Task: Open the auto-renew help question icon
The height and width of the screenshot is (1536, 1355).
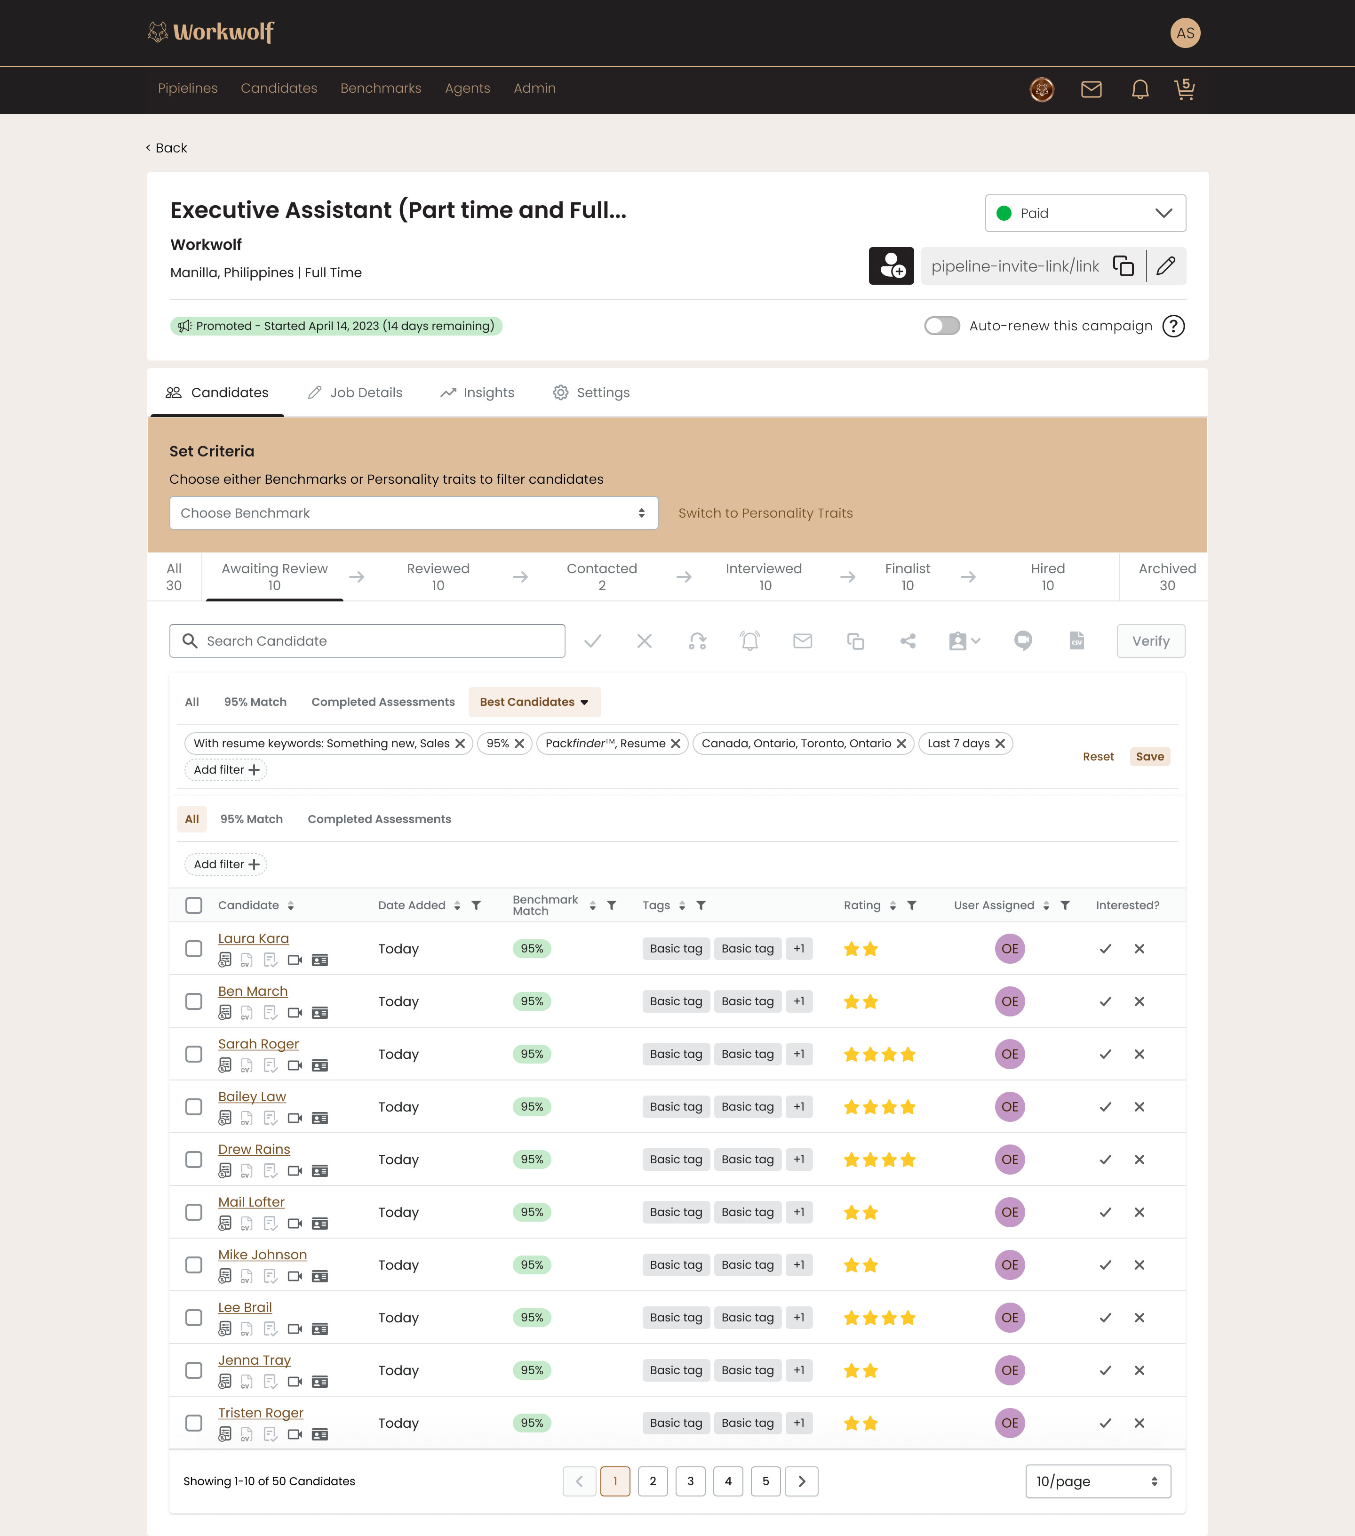Action: pos(1173,326)
